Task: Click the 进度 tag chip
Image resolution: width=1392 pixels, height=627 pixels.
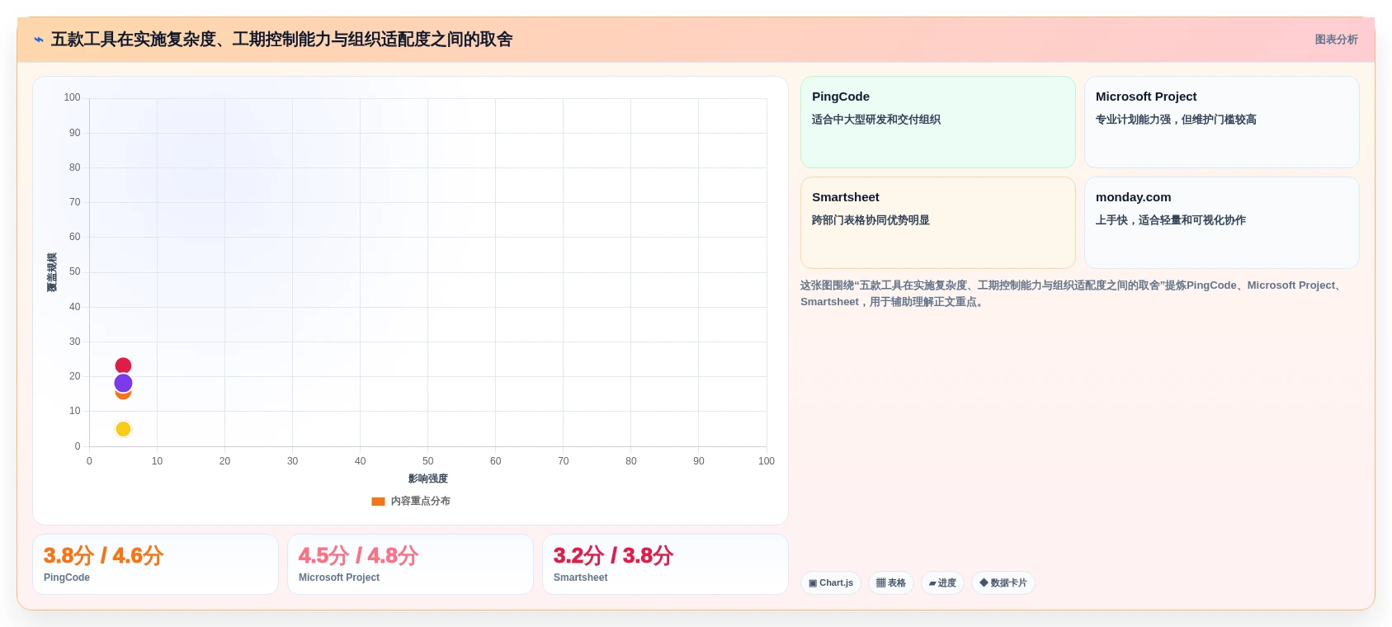Action: tap(942, 583)
